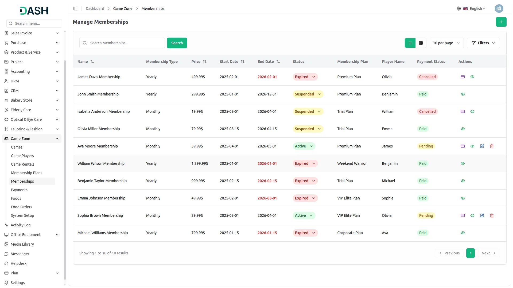View William Wilson Membership eye icon
This screenshot has height=288, width=513.
click(463, 163)
